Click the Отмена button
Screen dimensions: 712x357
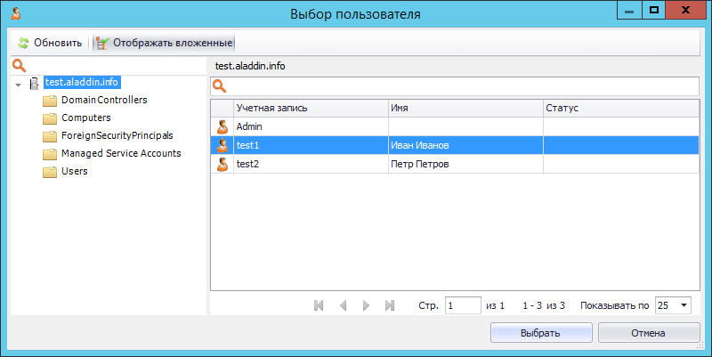pyautogui.click(x=649, y=333)
